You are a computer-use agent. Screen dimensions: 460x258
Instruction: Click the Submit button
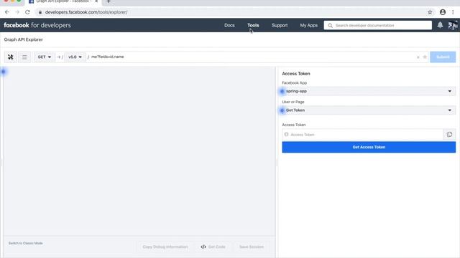click(443, 57)
